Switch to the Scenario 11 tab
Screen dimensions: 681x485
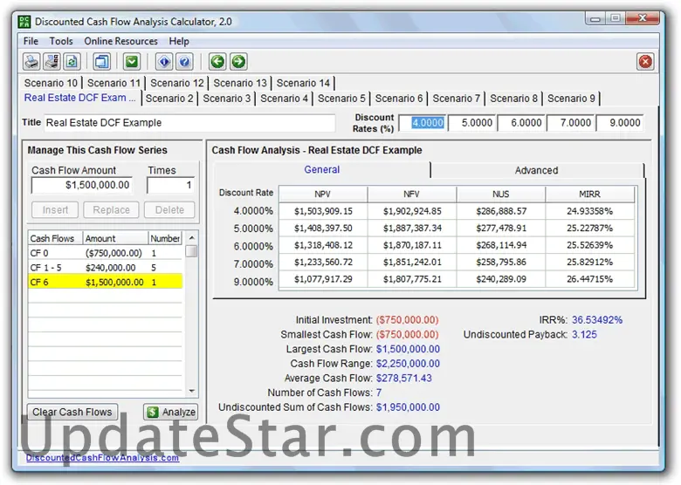113,83
